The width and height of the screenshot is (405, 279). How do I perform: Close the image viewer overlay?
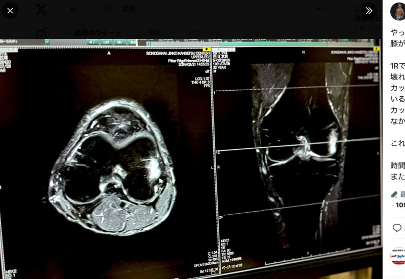point(10,10)
